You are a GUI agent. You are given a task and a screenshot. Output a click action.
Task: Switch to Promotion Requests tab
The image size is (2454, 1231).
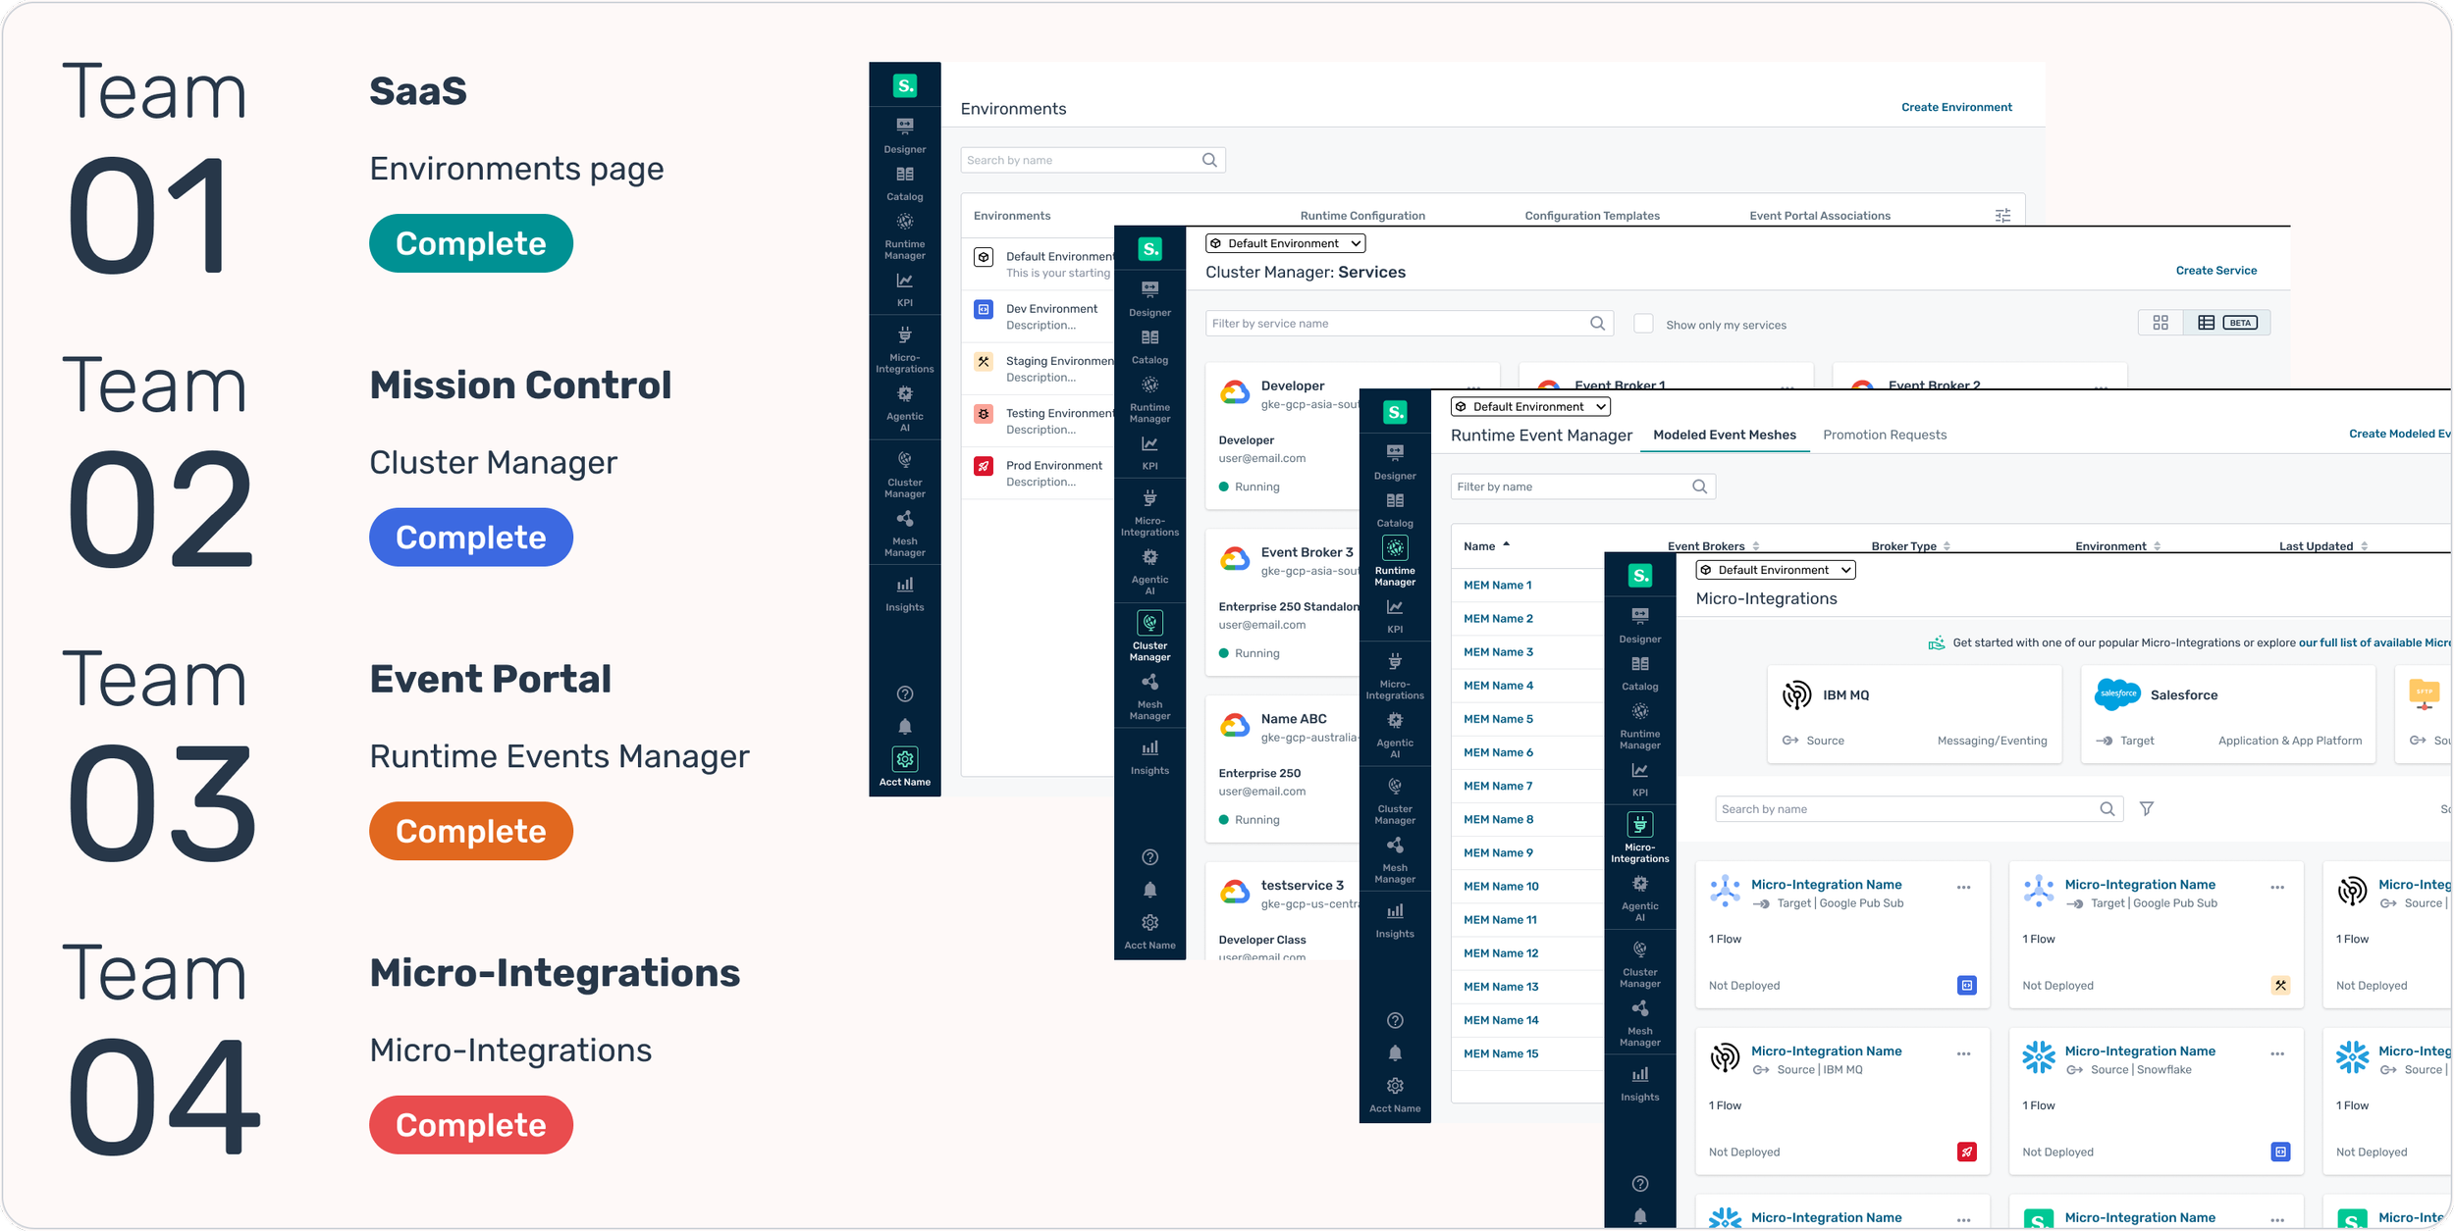tap(1884, 435)
